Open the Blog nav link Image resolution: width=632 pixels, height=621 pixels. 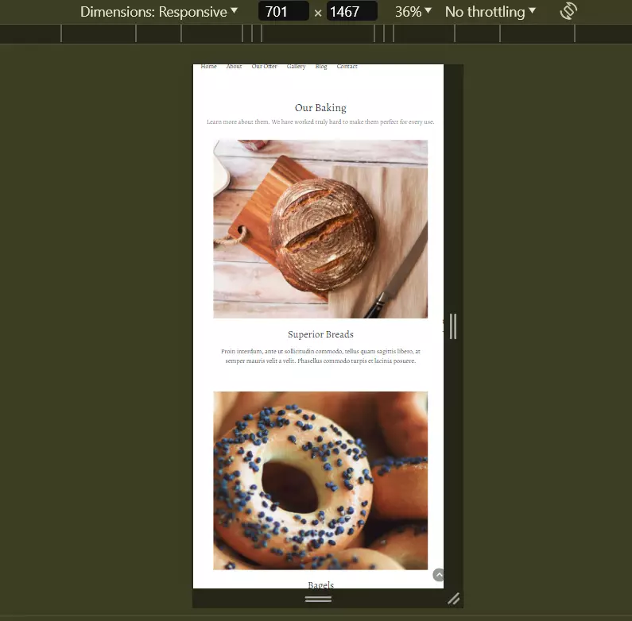321,67
